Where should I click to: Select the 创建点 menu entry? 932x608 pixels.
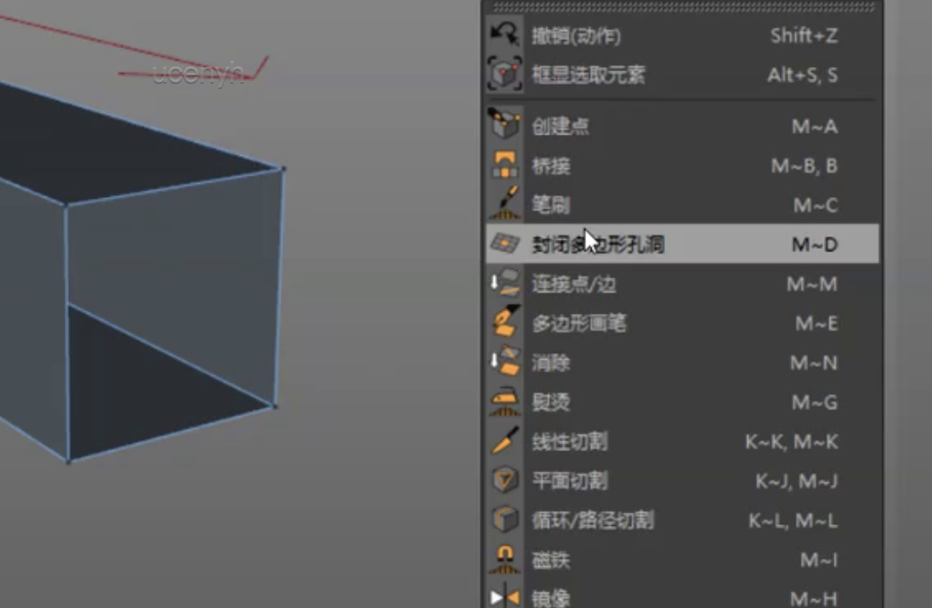coord(682,126)
